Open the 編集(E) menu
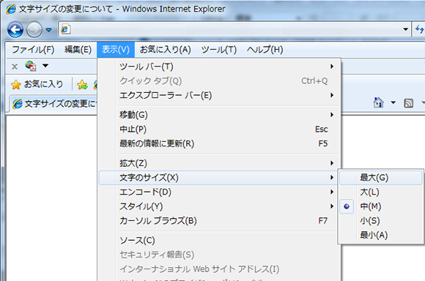 click(x=78, y=50)
